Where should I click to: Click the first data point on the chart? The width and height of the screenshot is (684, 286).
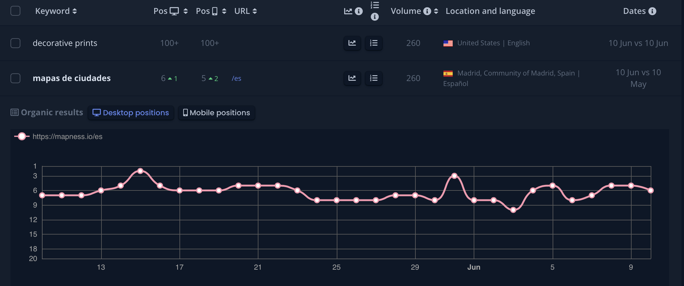tap(42, 195)
